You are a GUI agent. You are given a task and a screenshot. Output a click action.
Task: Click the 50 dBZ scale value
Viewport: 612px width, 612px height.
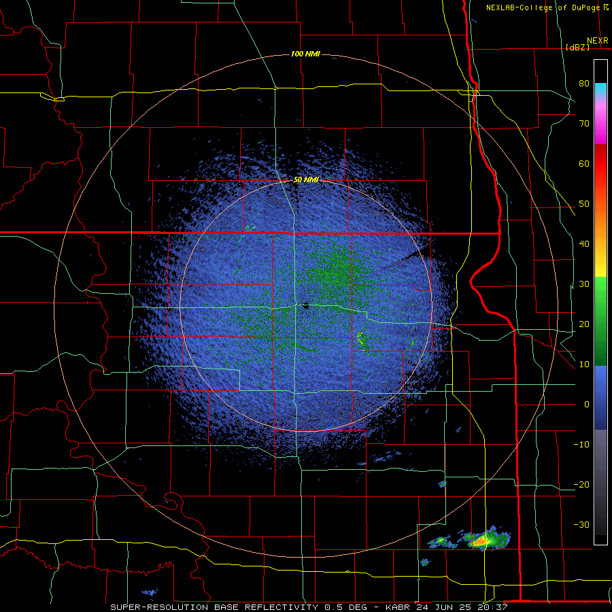pos(584,204)
